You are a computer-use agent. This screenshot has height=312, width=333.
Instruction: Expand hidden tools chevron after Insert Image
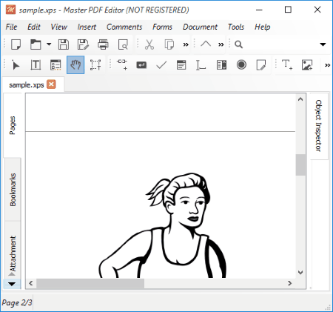[x=327, y=65]
